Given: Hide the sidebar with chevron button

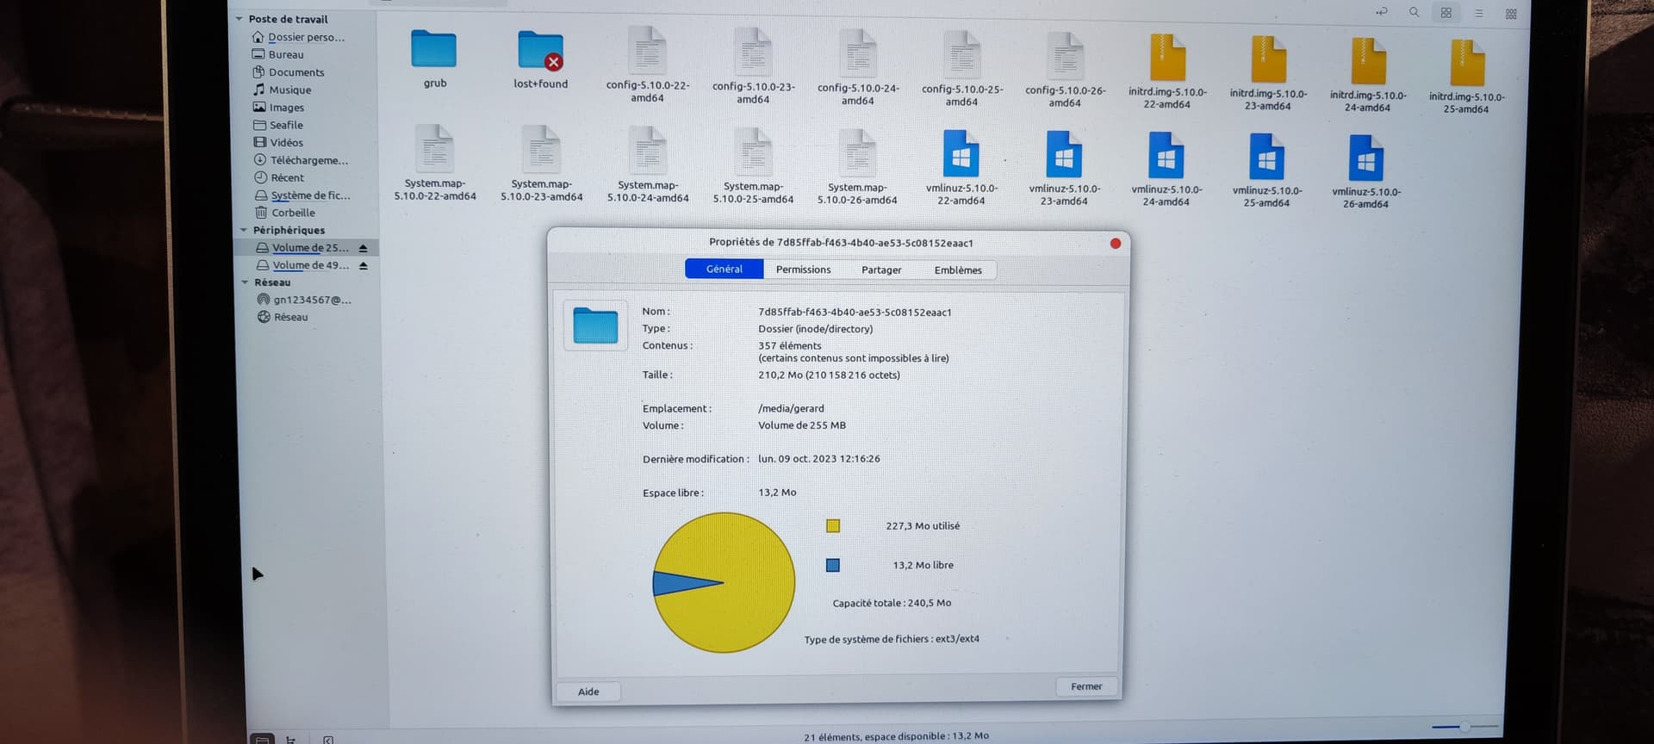Looking at the screenshot, I should click(x=328, y=740).
